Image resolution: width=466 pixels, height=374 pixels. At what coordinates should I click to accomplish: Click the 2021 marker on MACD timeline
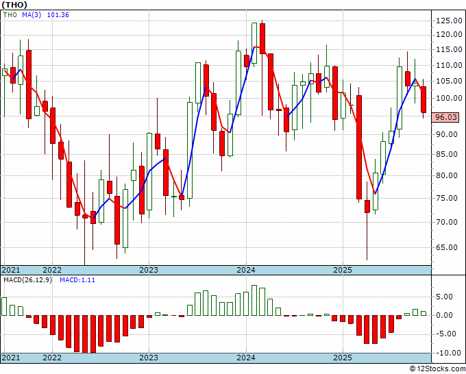pos(11,358)
